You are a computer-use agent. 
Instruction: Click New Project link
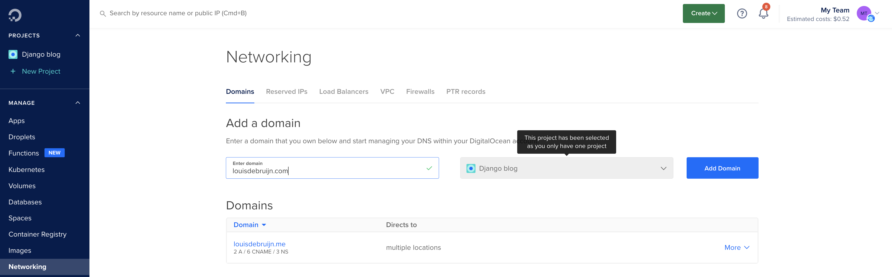pyautogui.click(x=41, y=71)
